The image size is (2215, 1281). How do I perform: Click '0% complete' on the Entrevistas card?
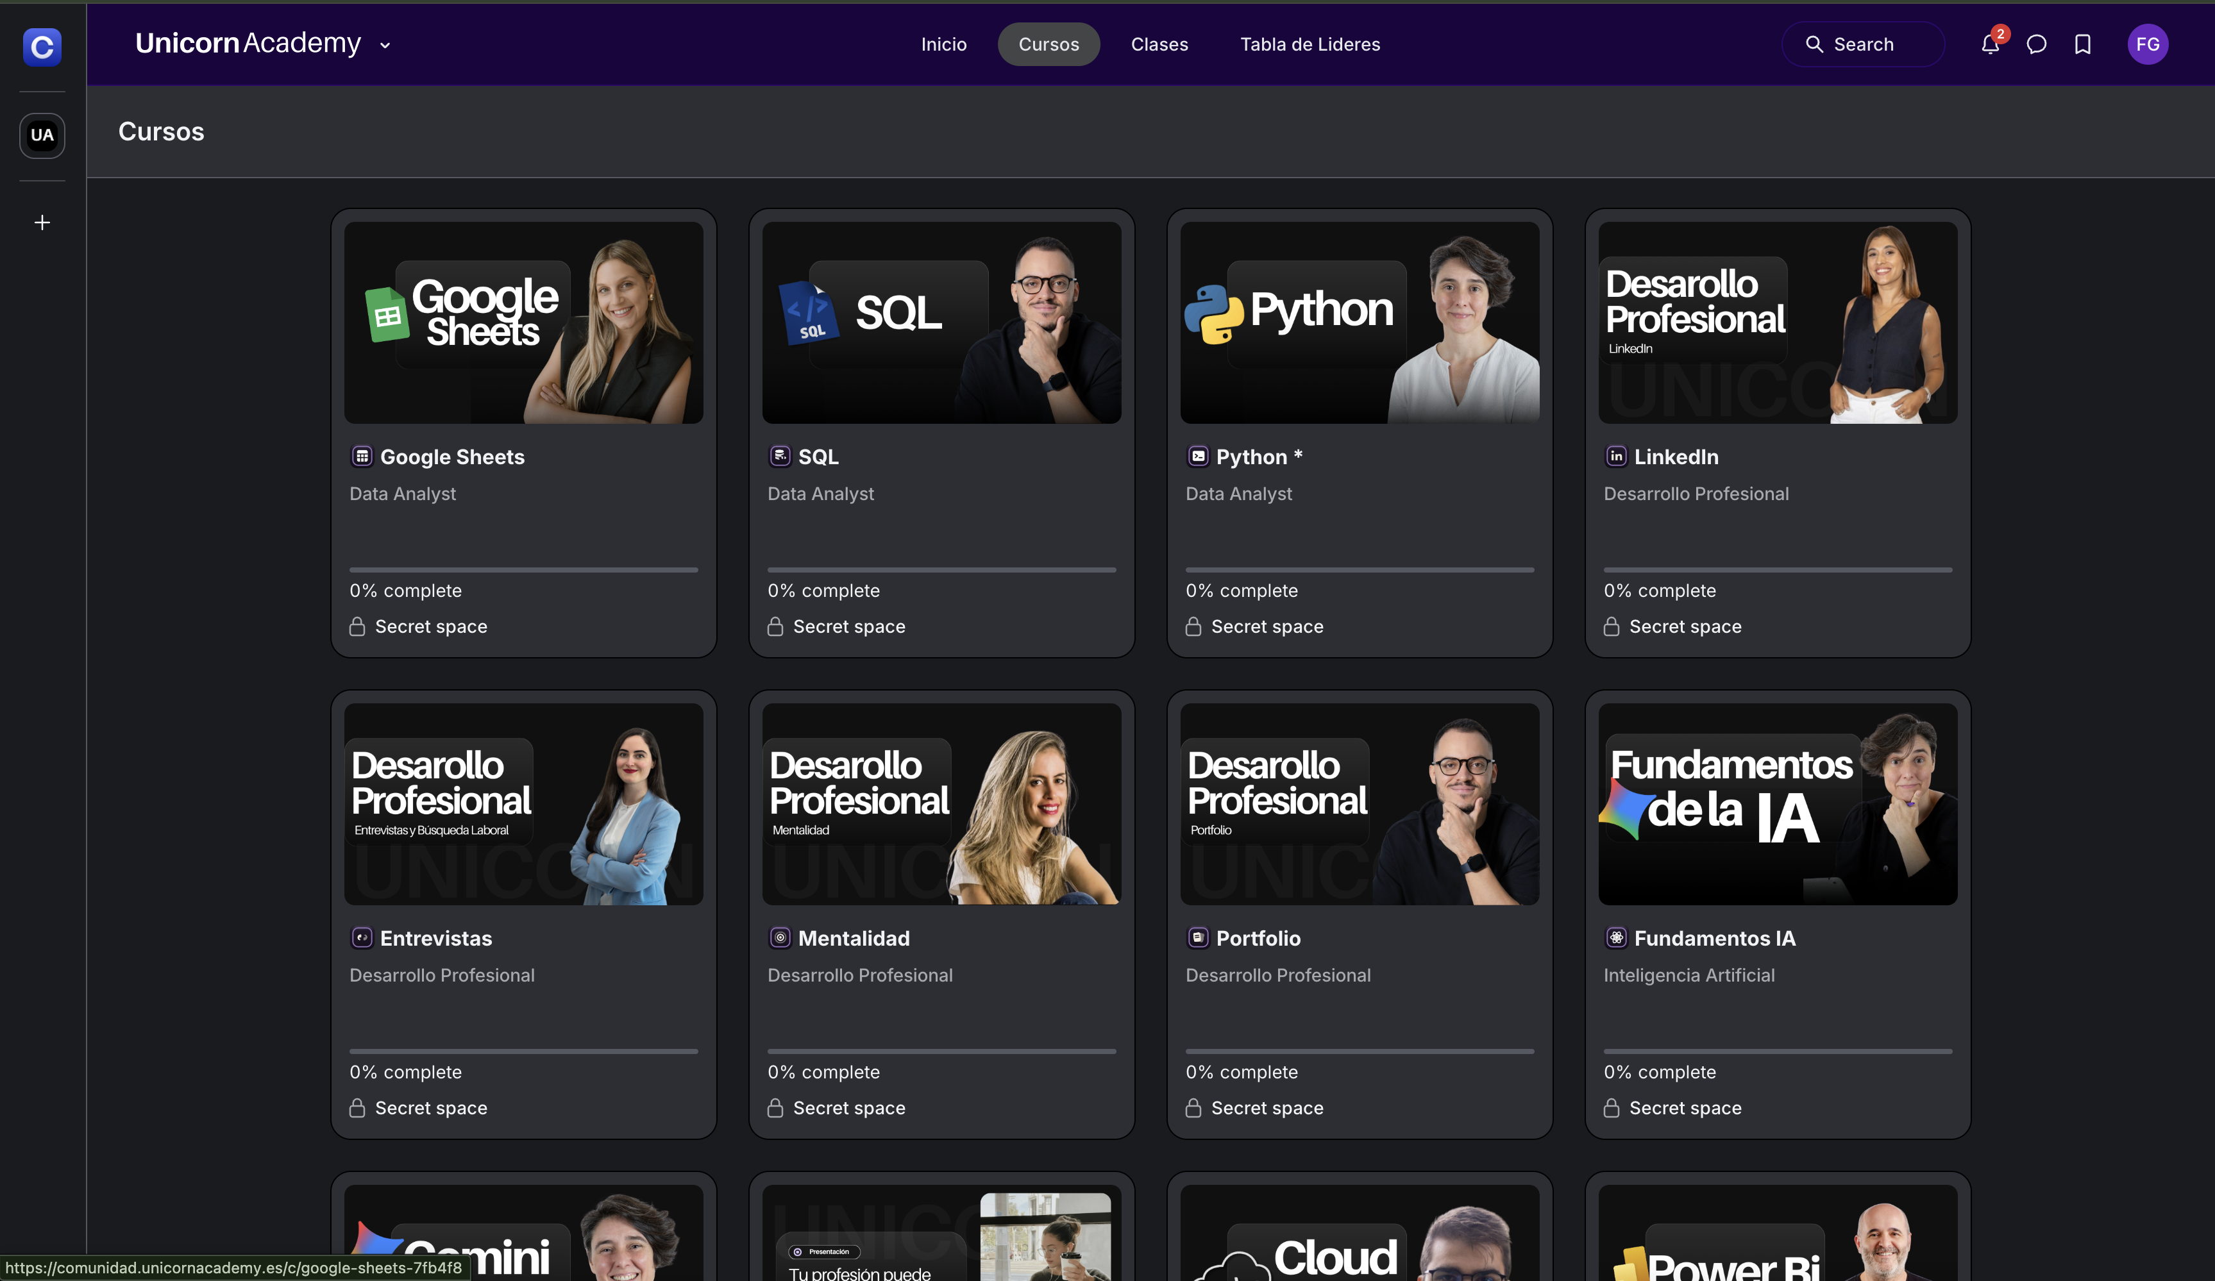tap(405, 1072)
